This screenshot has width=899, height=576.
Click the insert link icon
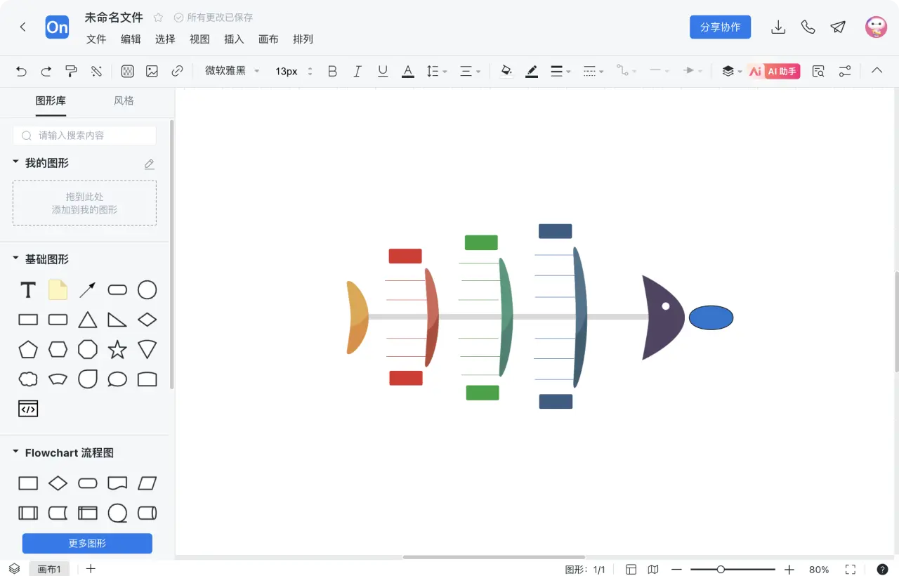tap(178, 71)
